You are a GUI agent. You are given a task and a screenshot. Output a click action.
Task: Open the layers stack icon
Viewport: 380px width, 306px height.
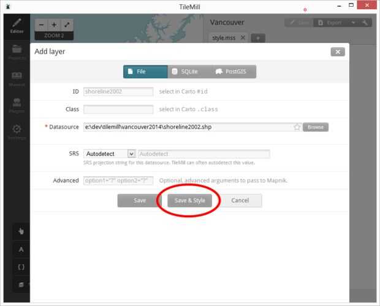tap(21, 285)
